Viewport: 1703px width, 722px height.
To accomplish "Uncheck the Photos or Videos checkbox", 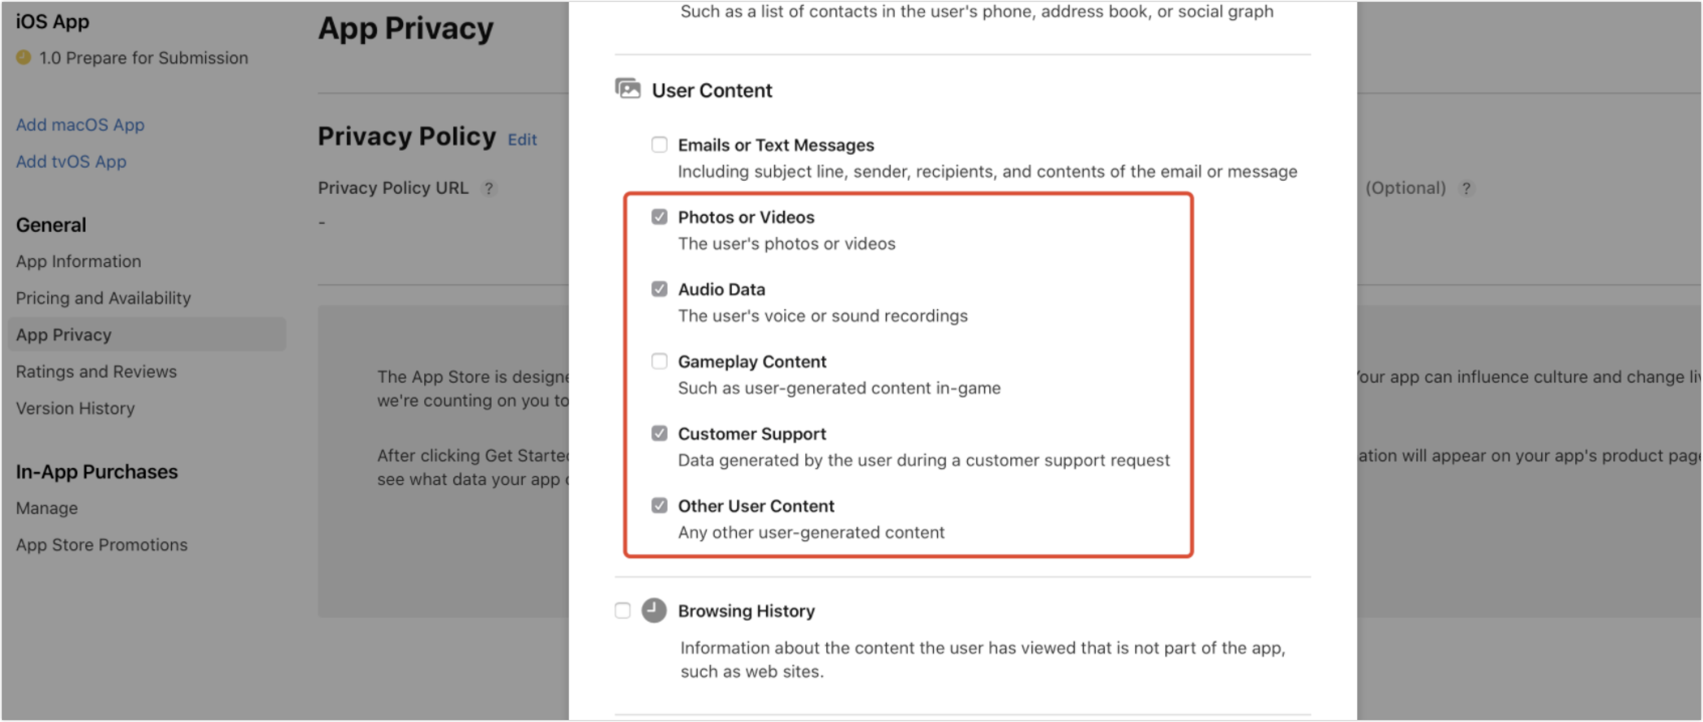I will coord(659,217).
